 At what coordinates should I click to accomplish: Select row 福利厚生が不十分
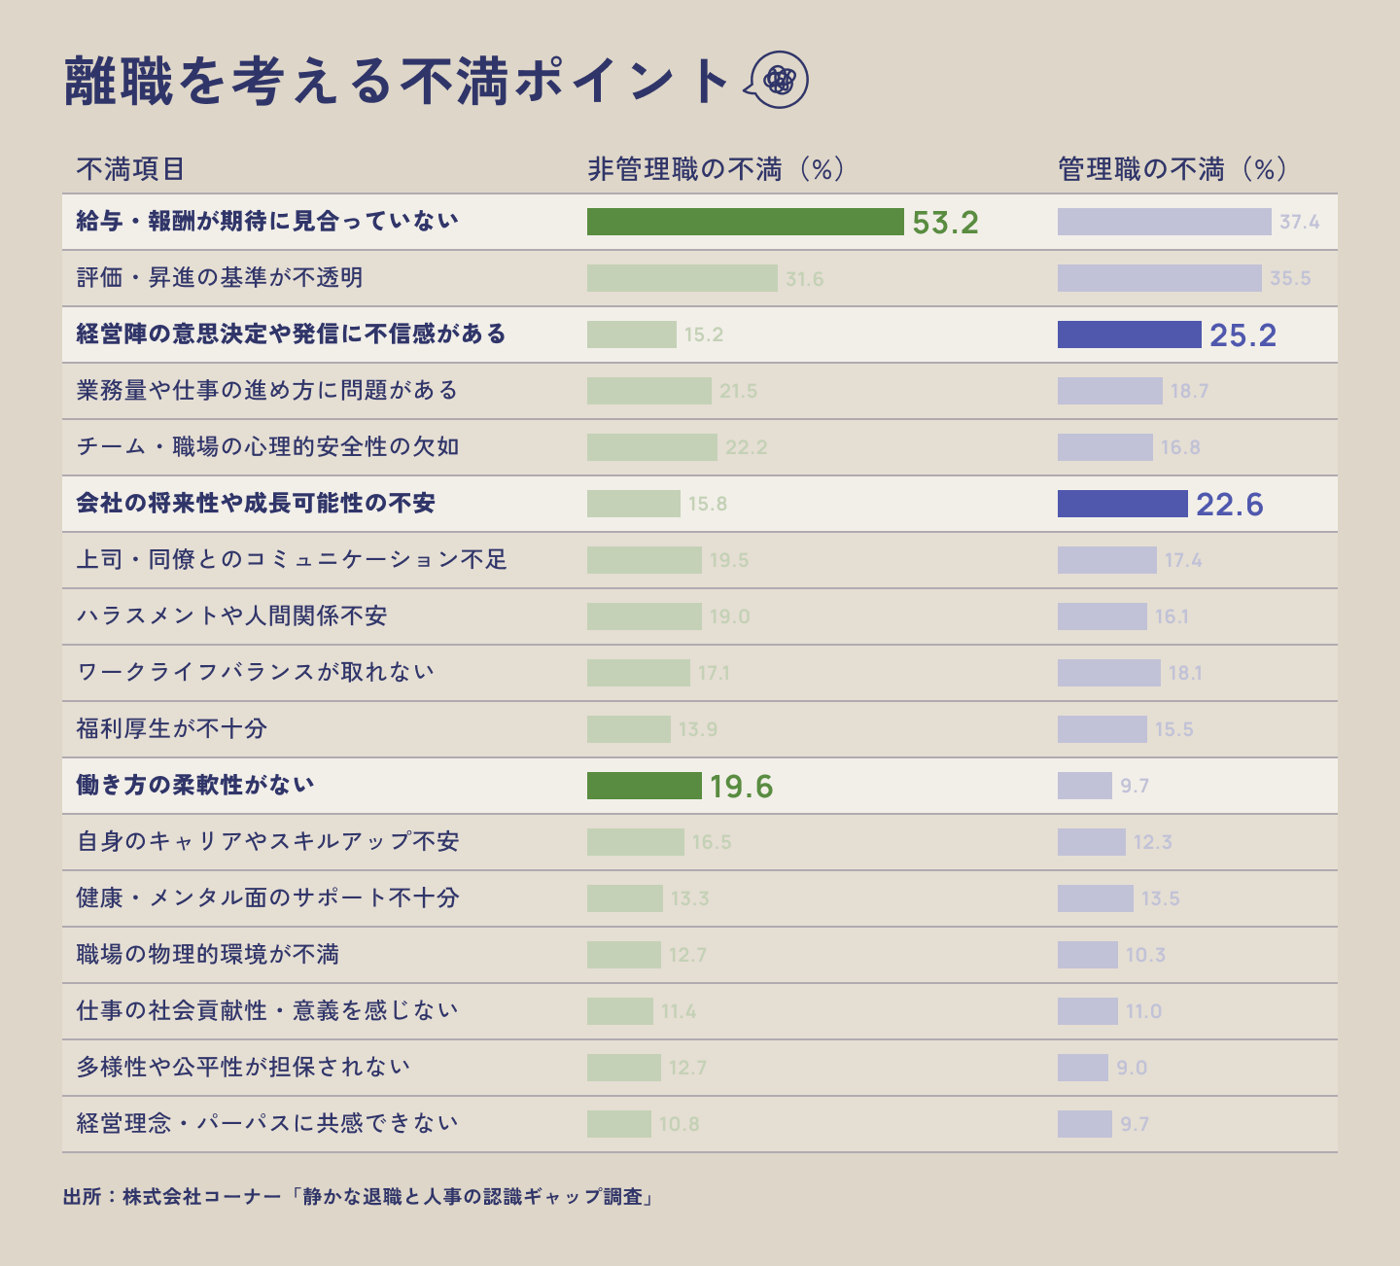coord(700,729)
